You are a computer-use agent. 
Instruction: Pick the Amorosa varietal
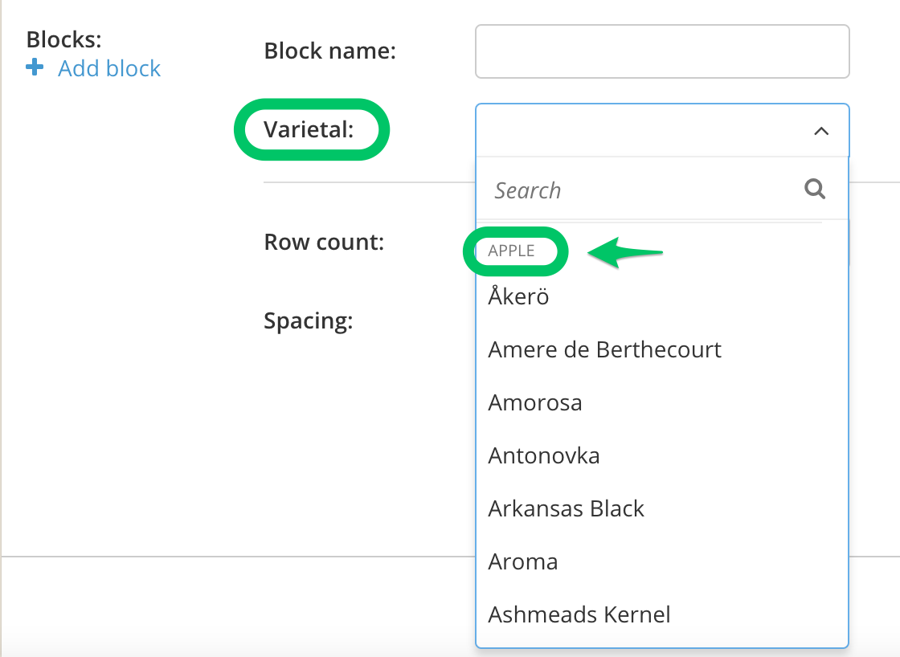click(535, 402)
